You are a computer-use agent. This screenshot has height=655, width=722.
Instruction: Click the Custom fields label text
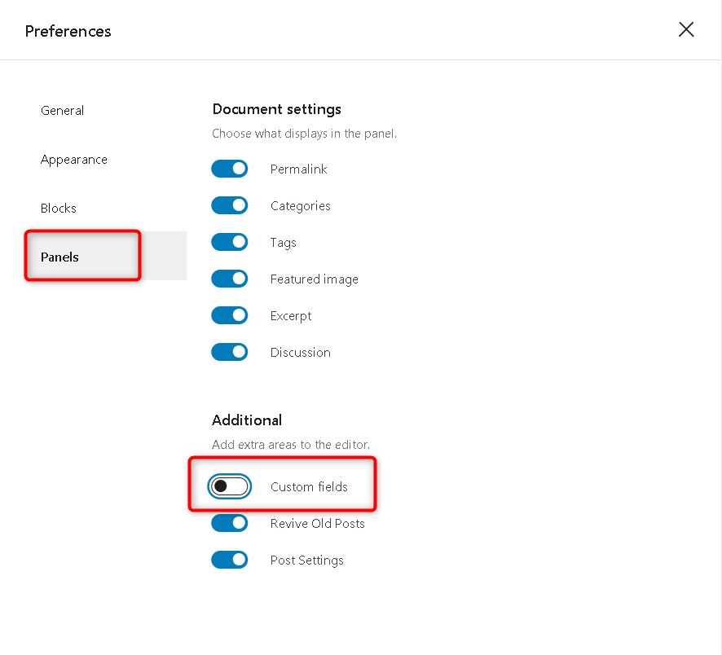(x=309, y=487)
